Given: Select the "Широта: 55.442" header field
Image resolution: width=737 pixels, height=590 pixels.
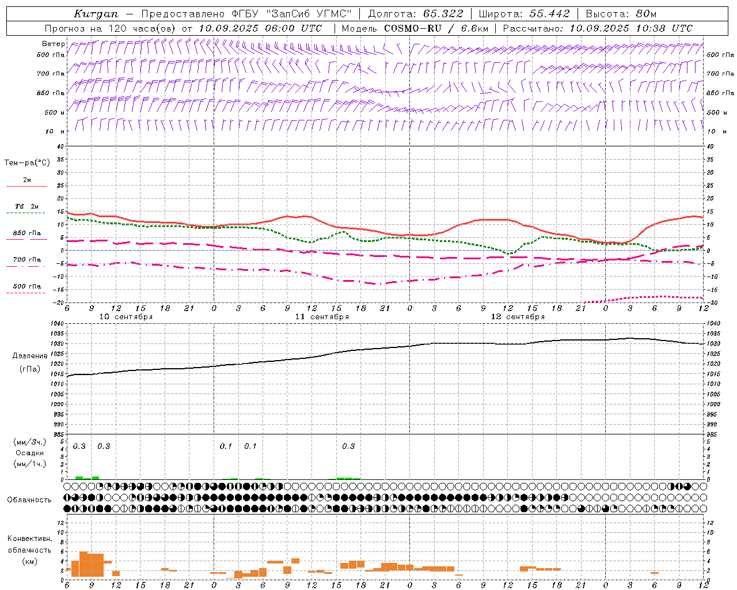Looking at the screenshot, I should click(x=525, y=14).
